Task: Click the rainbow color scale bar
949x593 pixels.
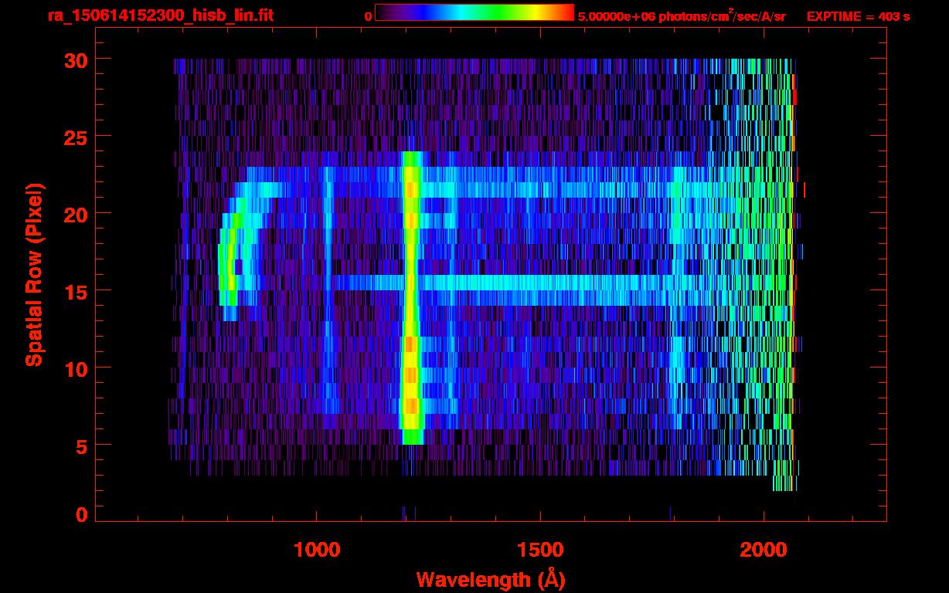Action: 474,13
